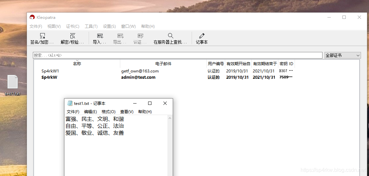This screenshot has width=369, height=176.
Task: Click Notepad line 爱国、敬业、诚信、友善
Action: click(x=95, y=133)
